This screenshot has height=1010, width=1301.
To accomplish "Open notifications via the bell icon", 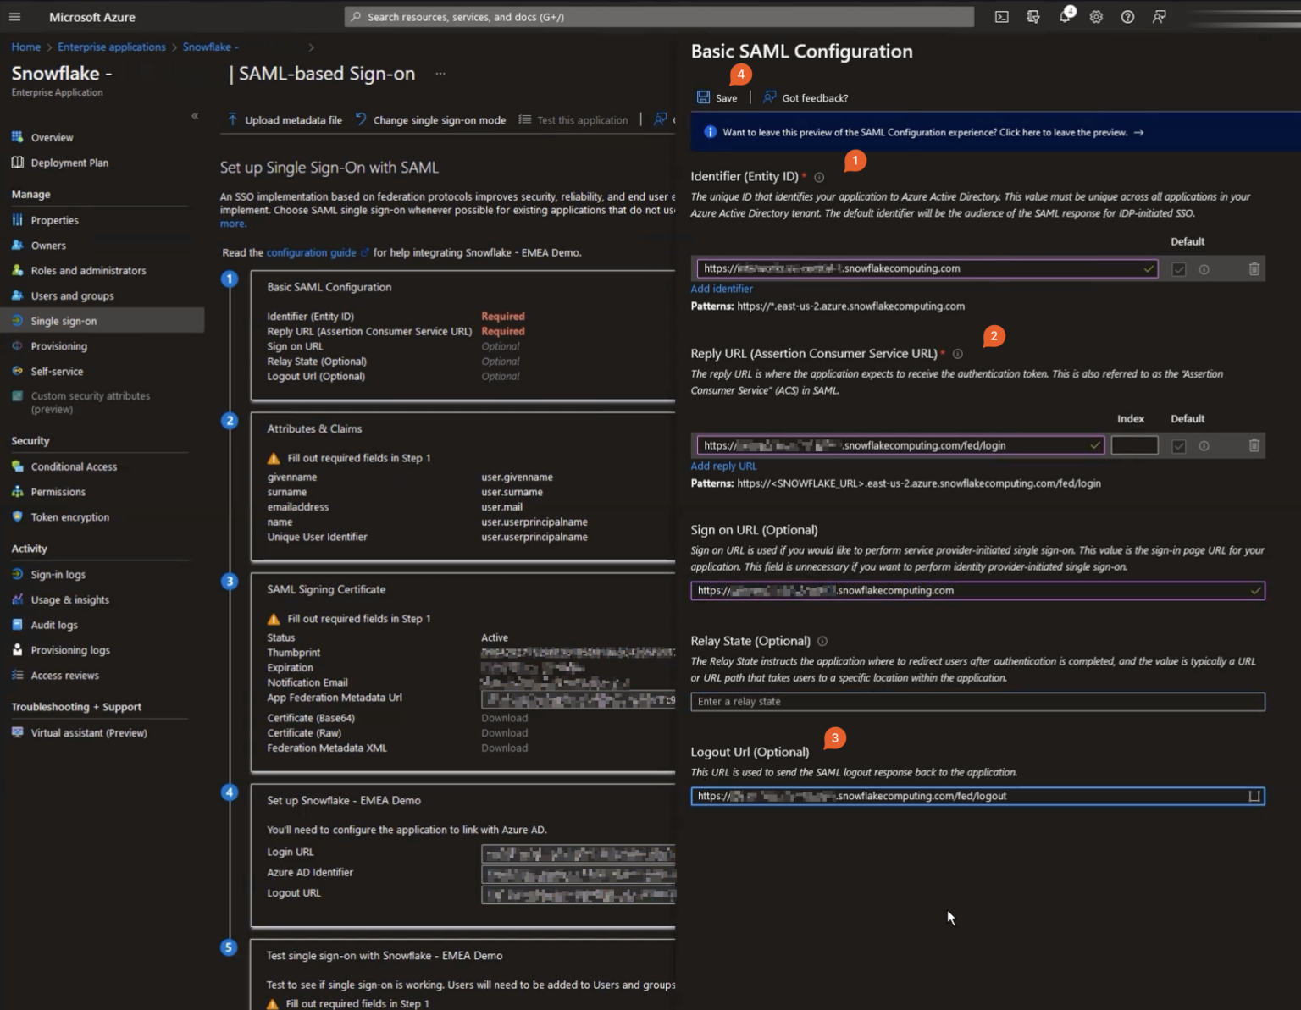I will (x=1064, y=16).
